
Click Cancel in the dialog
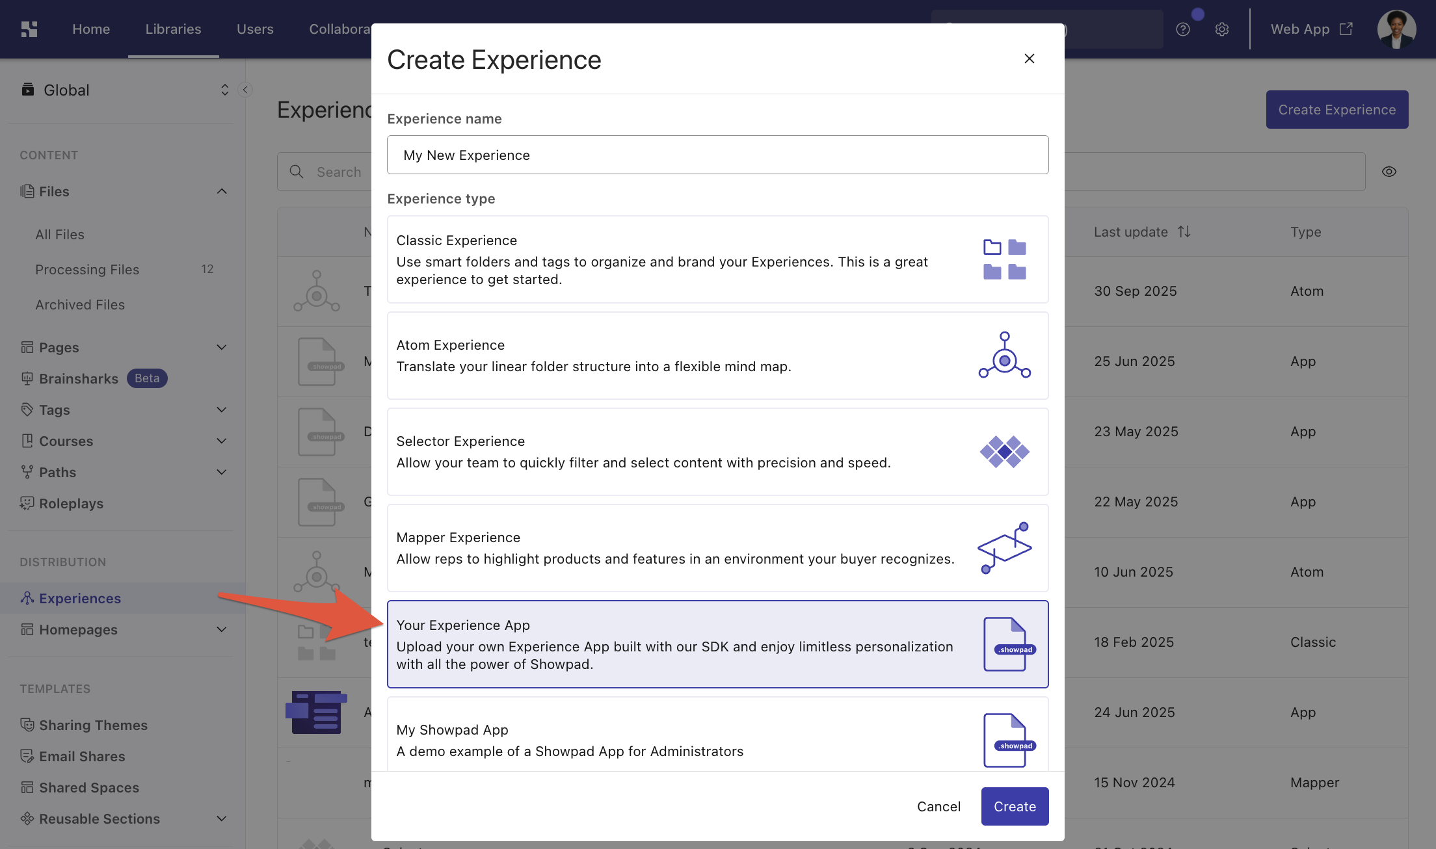pos(938,806)
